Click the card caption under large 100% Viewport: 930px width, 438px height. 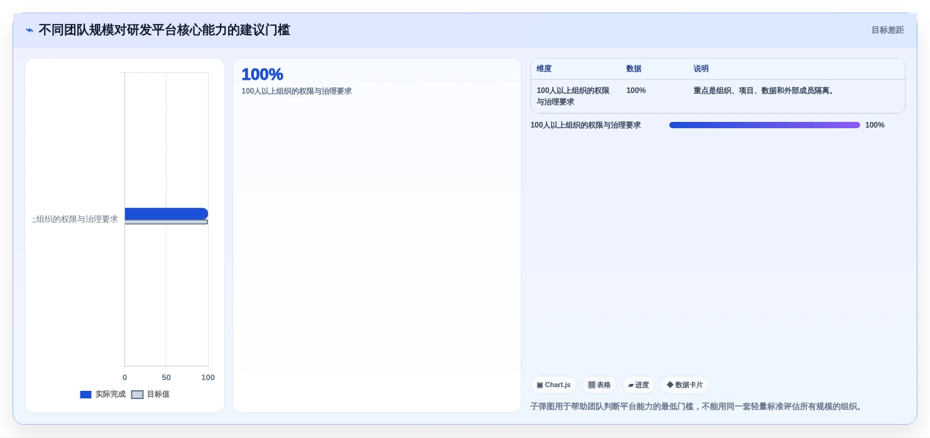297,91
